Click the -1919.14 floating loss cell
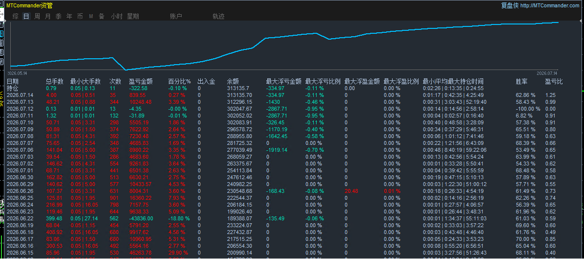Screen dimensions: 584x259 point(277,150)
